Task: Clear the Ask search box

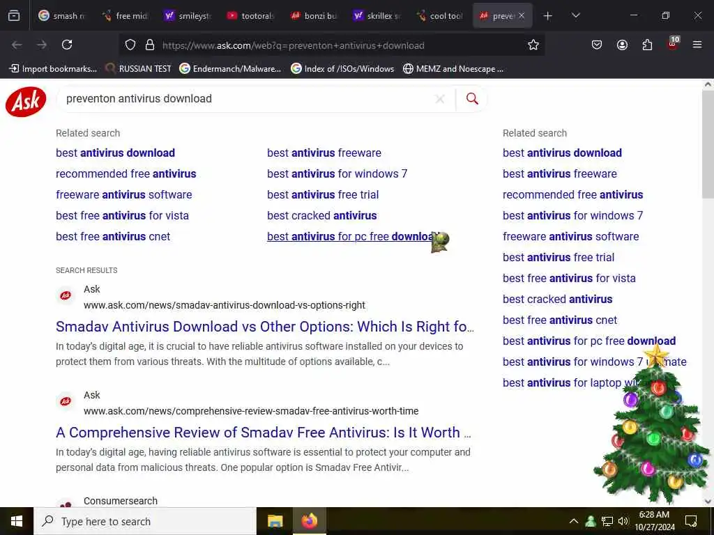Action: point(440,99)
